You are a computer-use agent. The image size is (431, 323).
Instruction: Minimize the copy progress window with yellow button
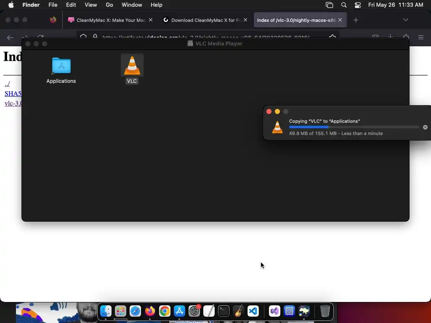[277, 111]
